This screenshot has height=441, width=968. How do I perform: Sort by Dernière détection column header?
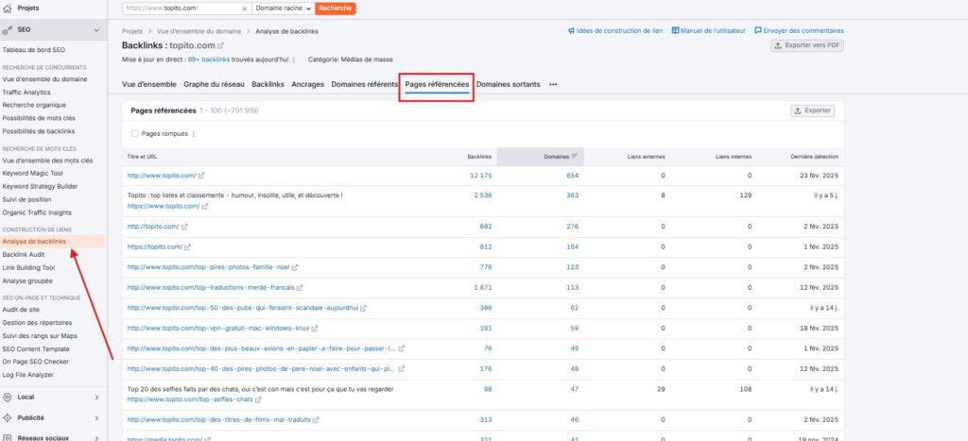click(814, 157)
